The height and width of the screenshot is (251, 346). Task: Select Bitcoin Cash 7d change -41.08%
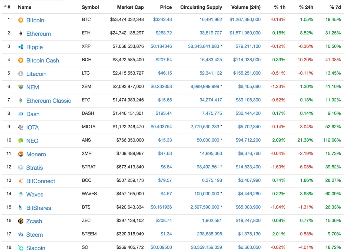tap(332, 60)
